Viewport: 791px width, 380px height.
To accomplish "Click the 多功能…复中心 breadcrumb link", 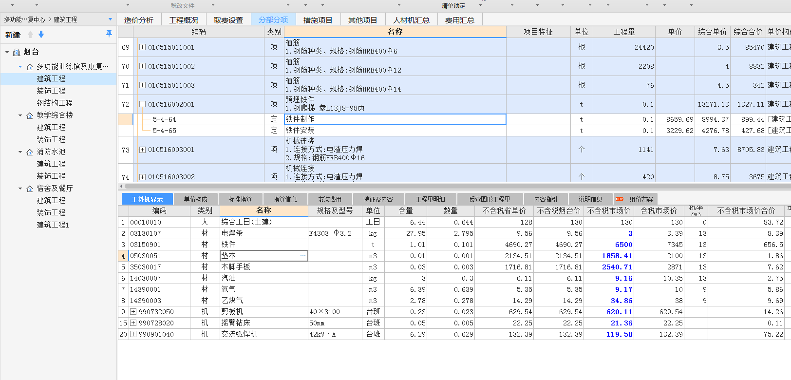I will point(24,19).
